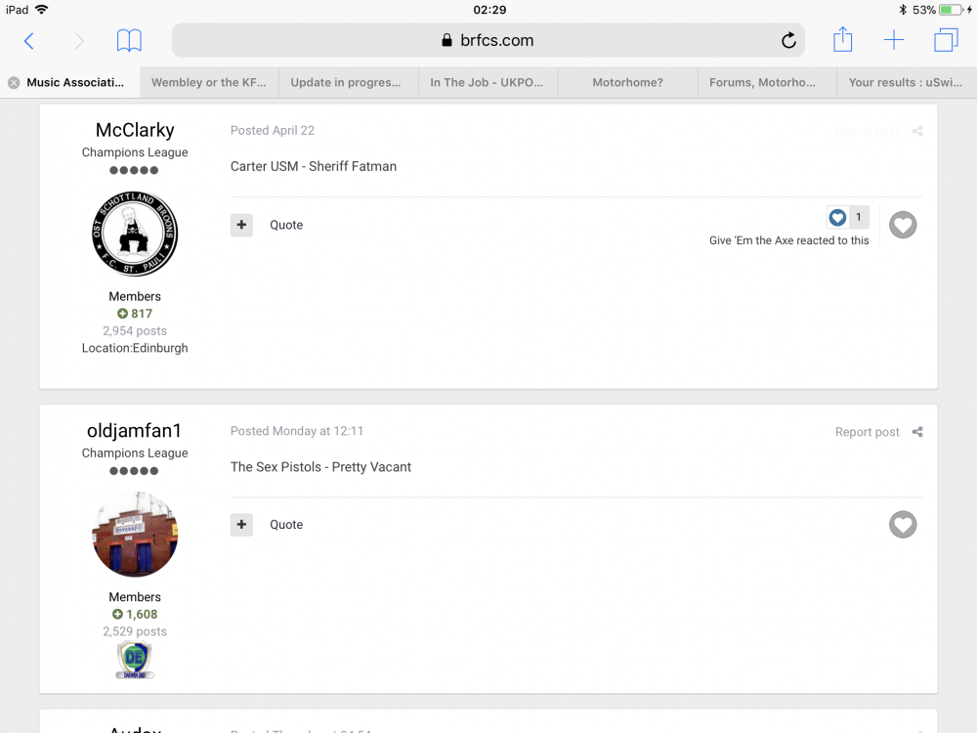The image size is (977, 733).
Task: Add a new tab with plus icon
Action: tap(894, 40)
